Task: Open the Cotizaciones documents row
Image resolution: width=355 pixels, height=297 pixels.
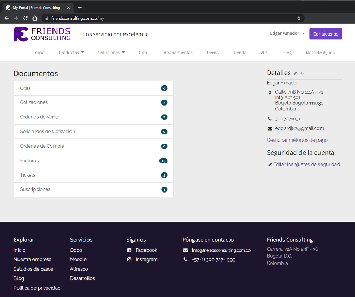Action: [x=93, y=102]
